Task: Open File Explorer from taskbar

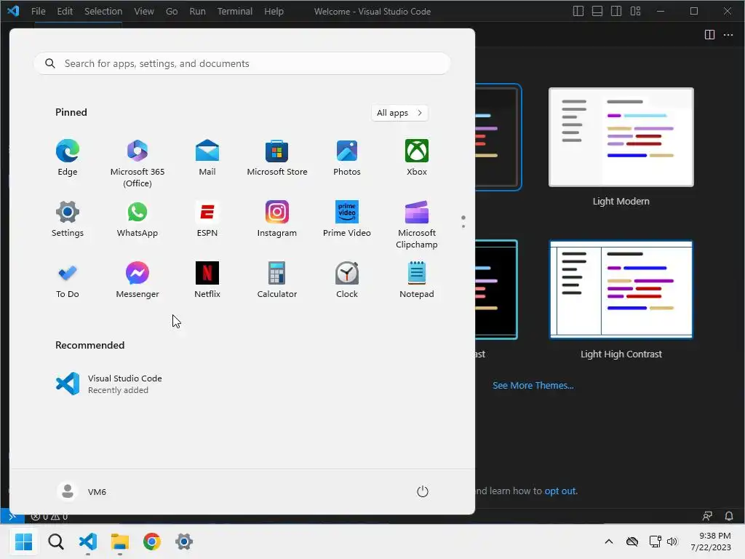Action: [x=120, y=542]
